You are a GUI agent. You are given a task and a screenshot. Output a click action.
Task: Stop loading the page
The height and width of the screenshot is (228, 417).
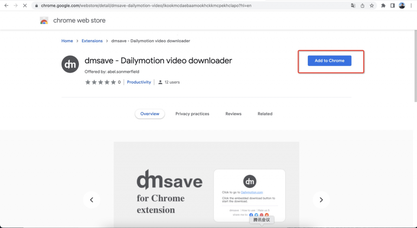25,6
